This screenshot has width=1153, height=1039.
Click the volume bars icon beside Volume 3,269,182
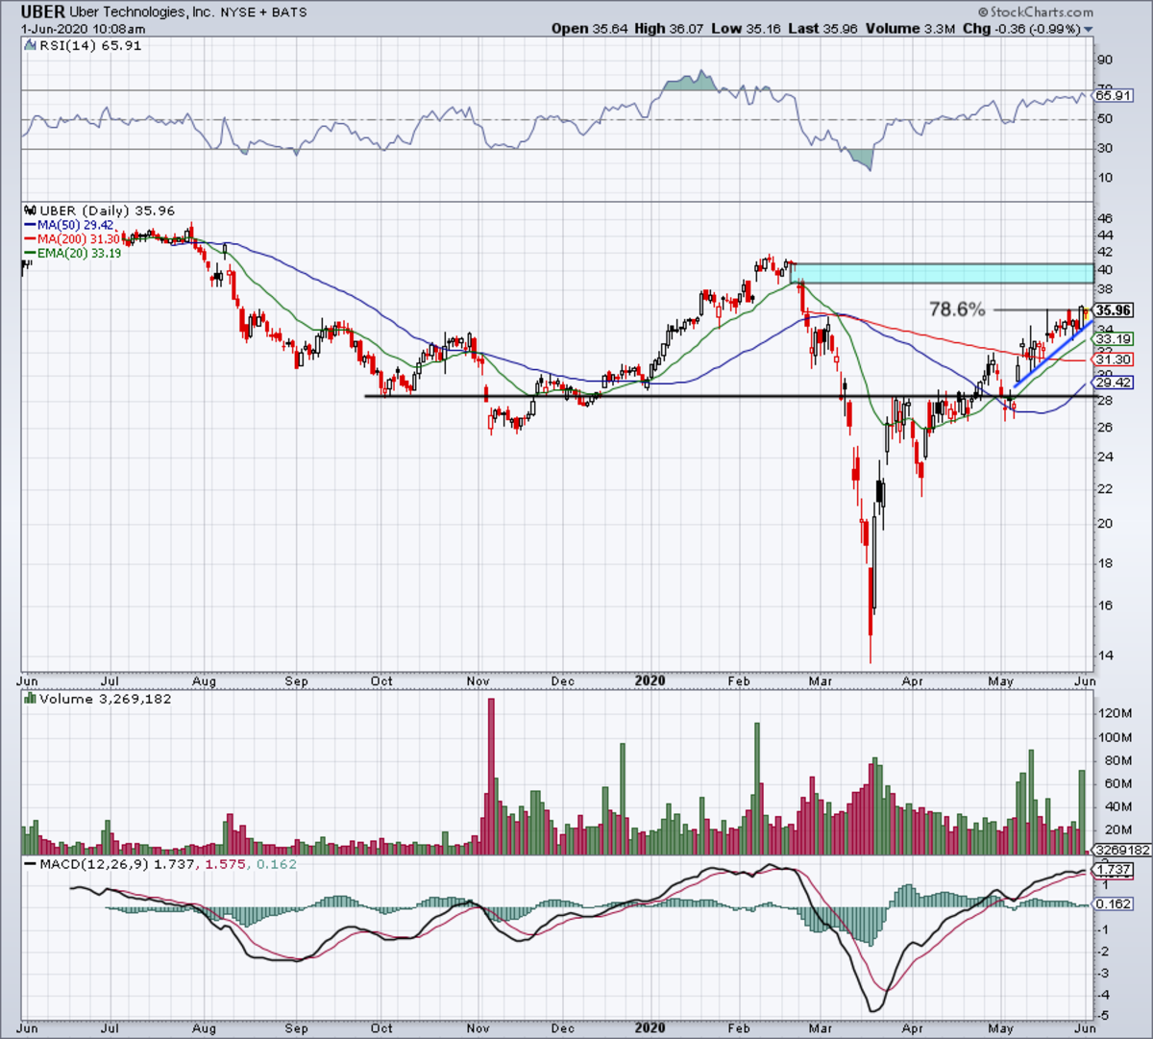(28, 699)
